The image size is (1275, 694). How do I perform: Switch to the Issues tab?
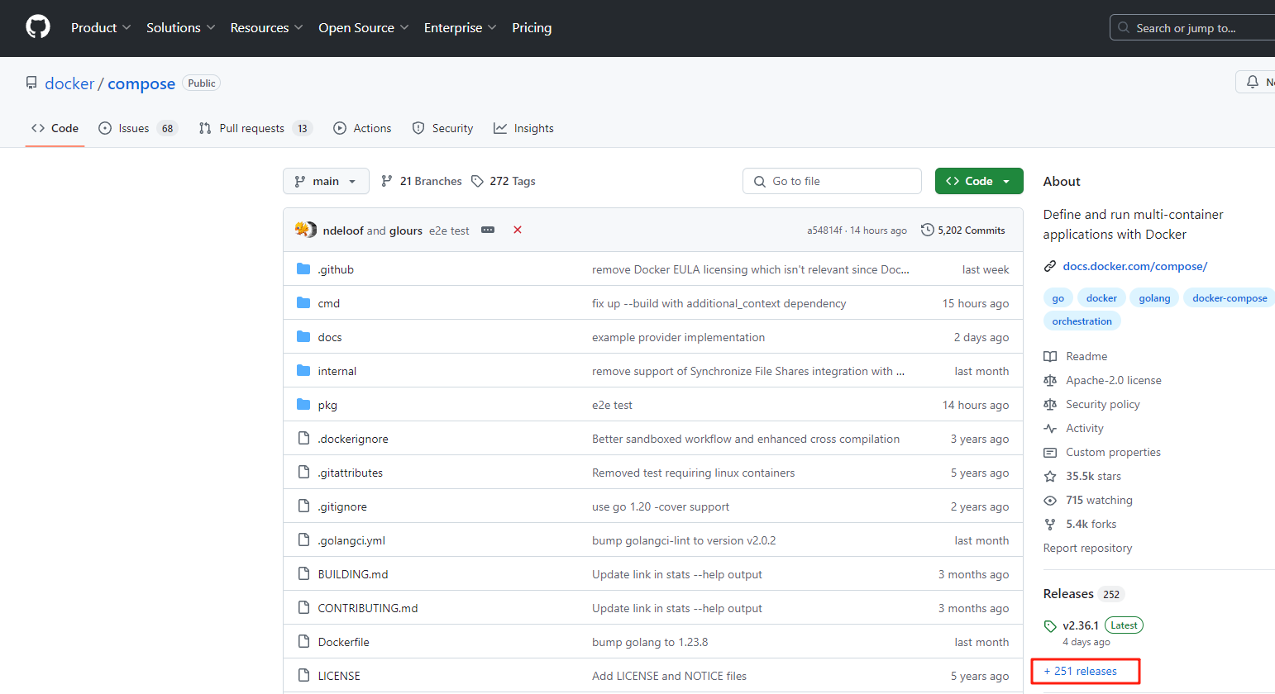(138, 128)
